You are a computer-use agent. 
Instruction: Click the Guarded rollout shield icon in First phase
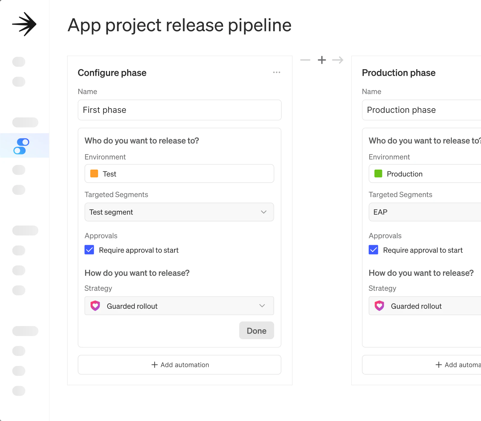[95, 306]
